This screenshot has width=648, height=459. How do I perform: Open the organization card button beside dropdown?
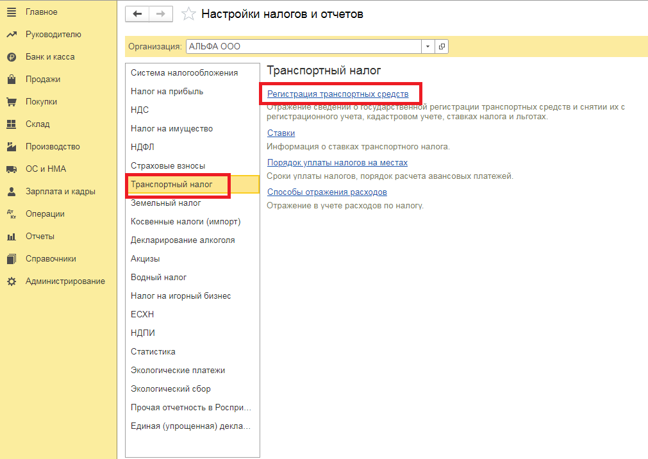pyautogui.click(x=442, y=47)
